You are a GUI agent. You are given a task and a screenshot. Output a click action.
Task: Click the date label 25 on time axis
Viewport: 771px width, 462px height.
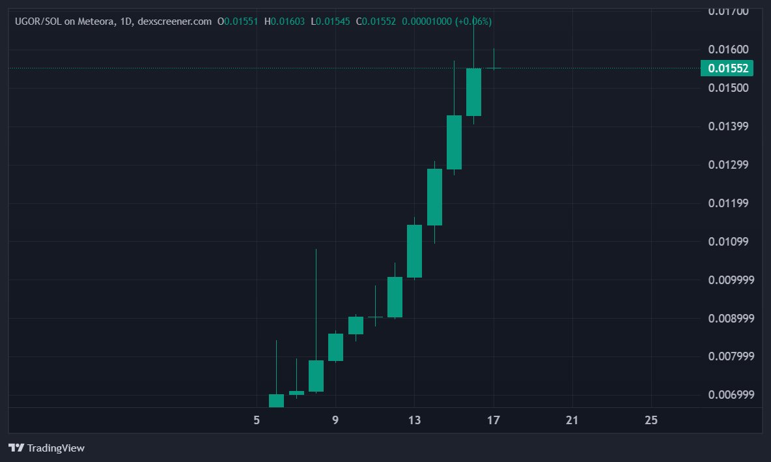click(x=651, y=420)
